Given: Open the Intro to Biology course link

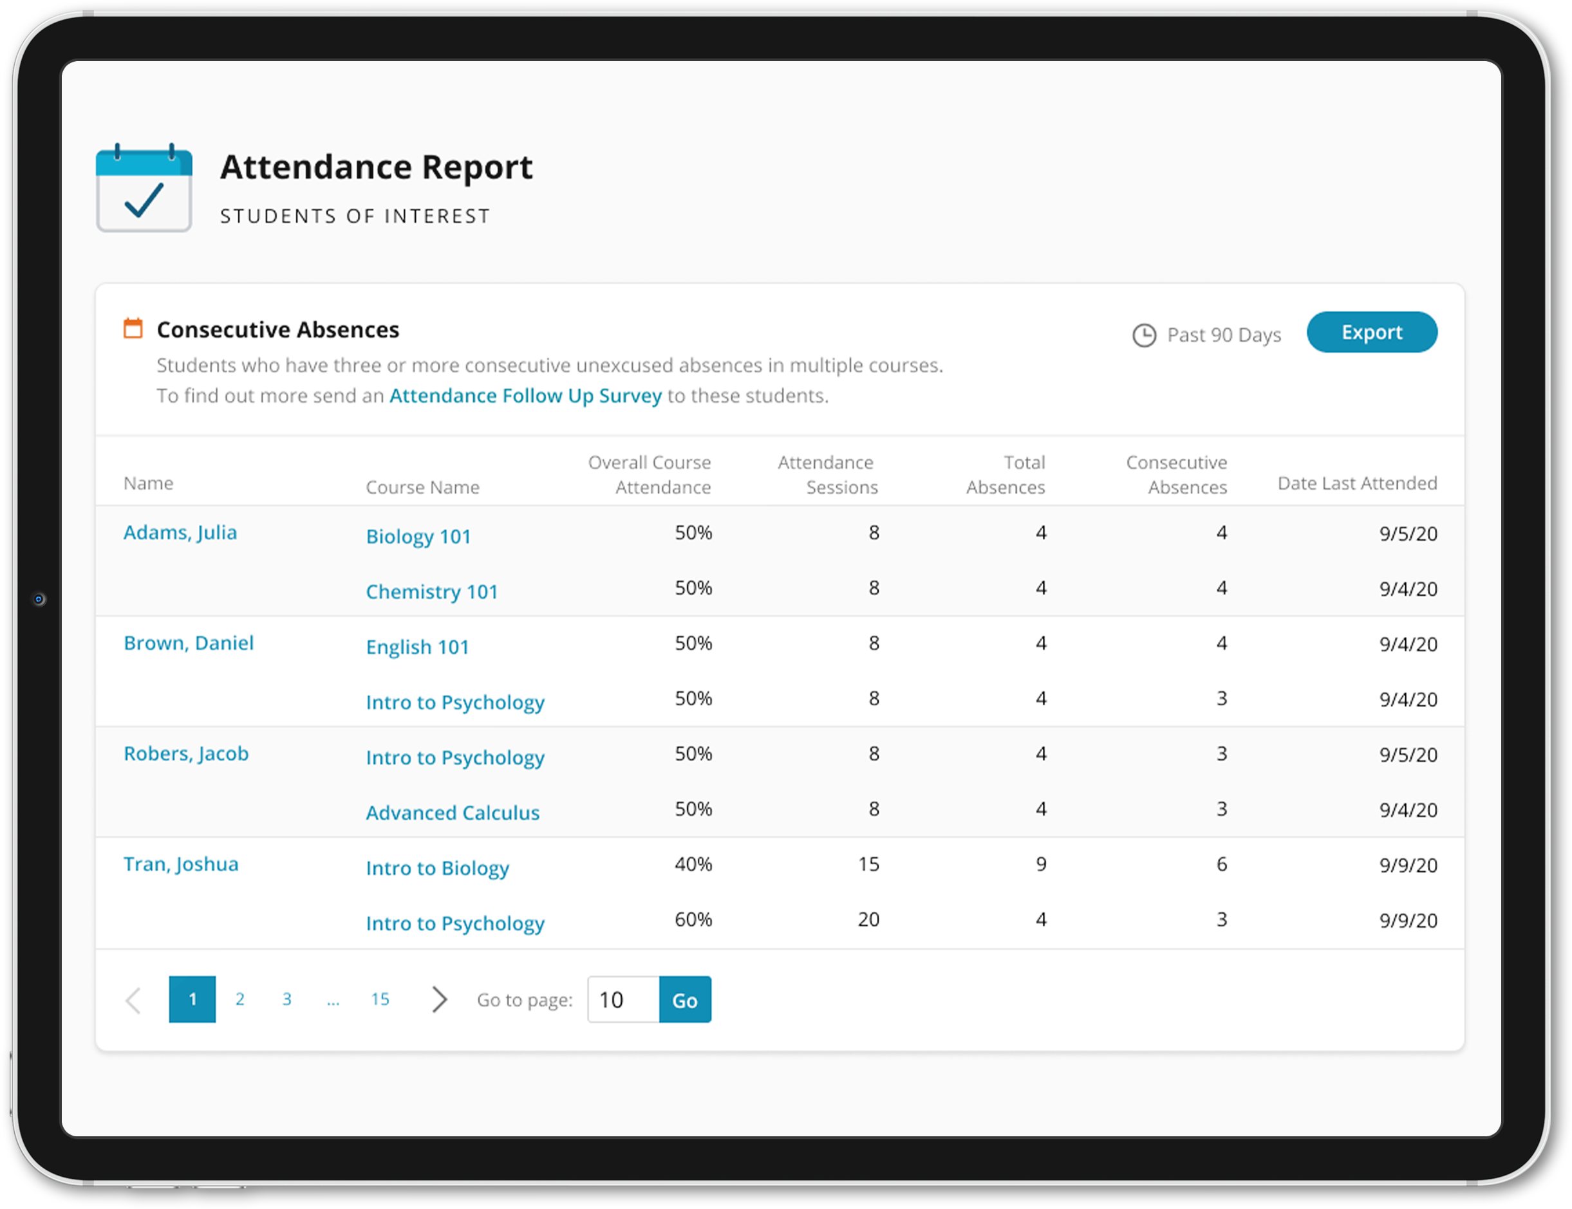Looking at the screenshot, I should pyautogui.click(x=437, y=868).
